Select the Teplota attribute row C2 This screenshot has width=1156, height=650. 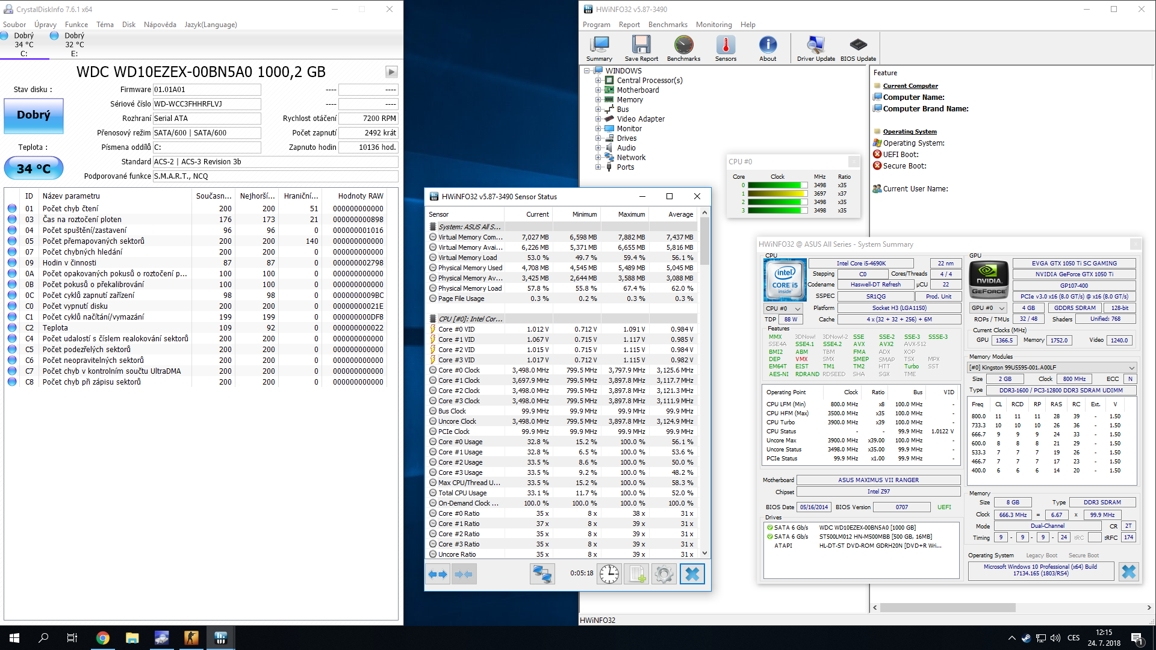point(195,328)
